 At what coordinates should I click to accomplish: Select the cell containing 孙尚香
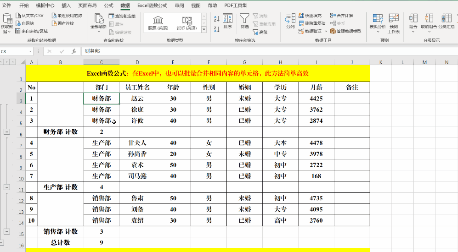click(x=137, y=154)
